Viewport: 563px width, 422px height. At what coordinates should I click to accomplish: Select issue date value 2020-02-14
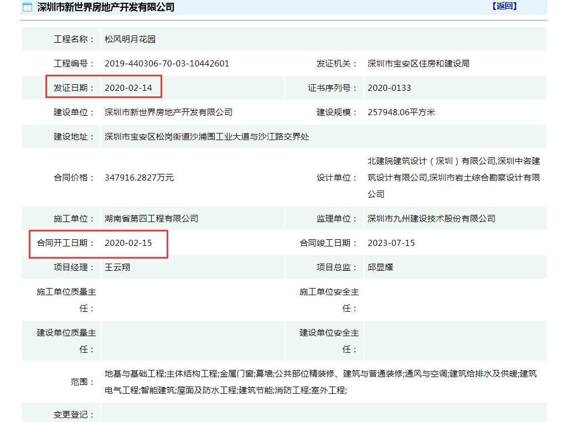pyautogui.click(x=128, y=88)
